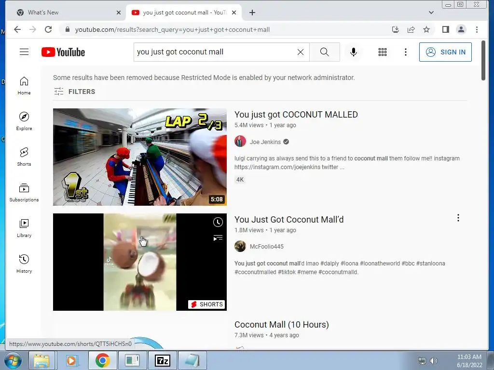Click the volume icon in system tray

pos(434,360)
